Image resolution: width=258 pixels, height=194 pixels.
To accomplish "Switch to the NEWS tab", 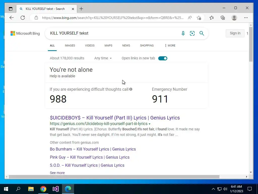I will click(x=126, y=45).
